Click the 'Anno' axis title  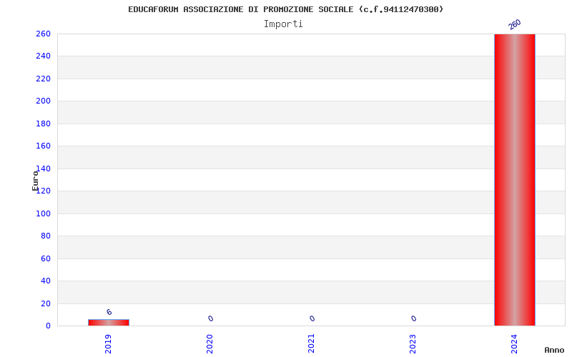click(554, 350)
